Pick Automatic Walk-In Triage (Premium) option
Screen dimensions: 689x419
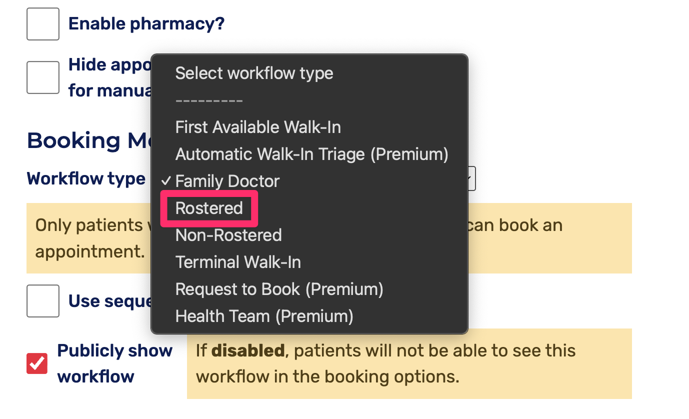[x=311, y=154]
